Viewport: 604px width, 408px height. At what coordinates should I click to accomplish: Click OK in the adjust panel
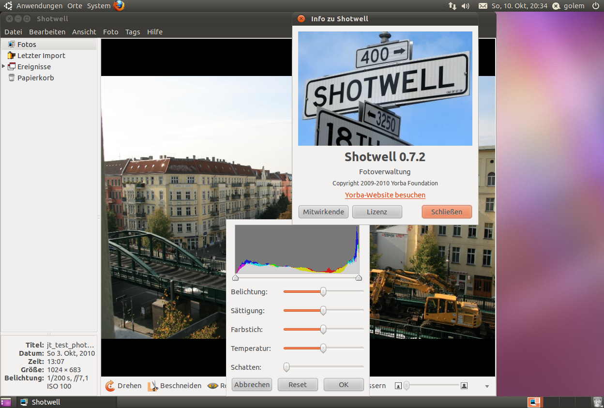click(344, 385)
